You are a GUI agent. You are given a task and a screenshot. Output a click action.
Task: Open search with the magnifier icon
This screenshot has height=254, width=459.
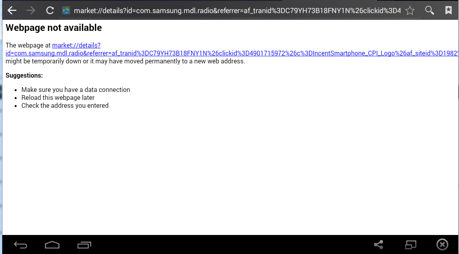coord(430,10)
